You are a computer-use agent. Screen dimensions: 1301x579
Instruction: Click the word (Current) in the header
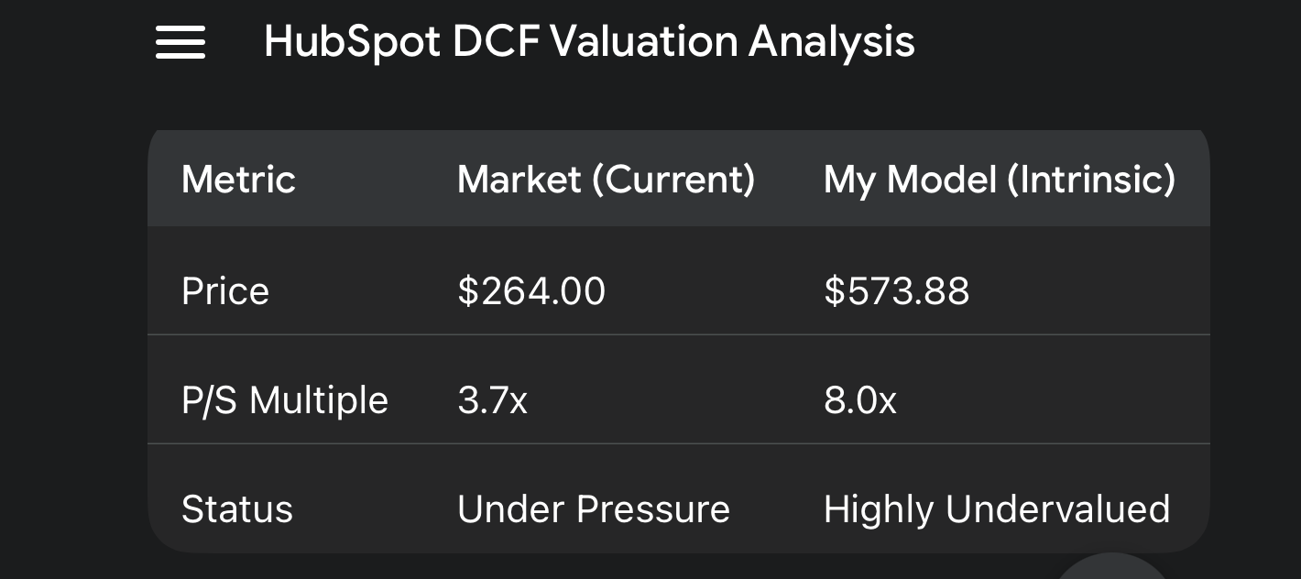tap(673, 179)
